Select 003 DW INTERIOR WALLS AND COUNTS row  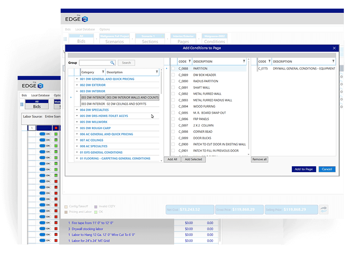tap(120, 97)
